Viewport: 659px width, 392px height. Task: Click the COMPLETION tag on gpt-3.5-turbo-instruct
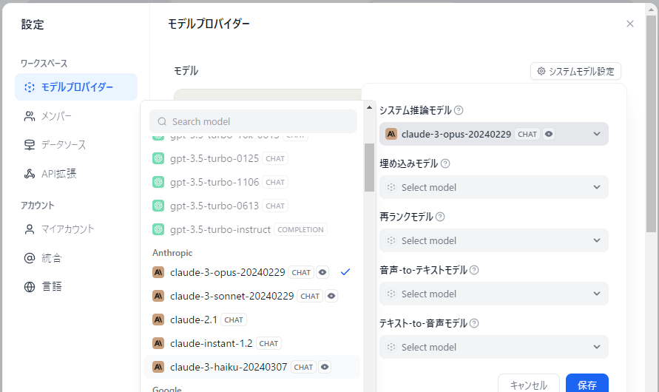pos(300,229)
